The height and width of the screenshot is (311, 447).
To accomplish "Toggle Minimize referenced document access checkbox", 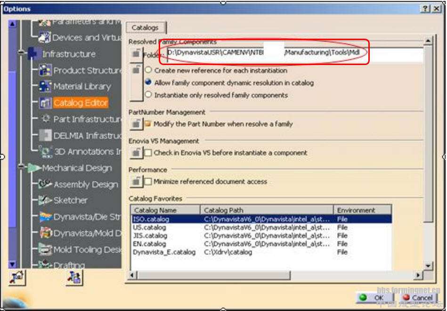I will click(148, 181).
